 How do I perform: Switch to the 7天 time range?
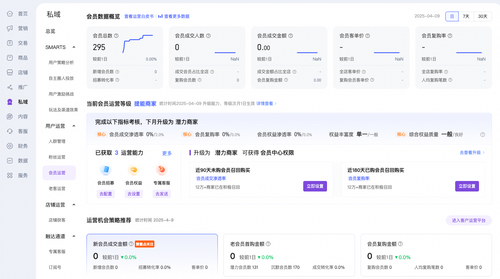click(466, 16)
